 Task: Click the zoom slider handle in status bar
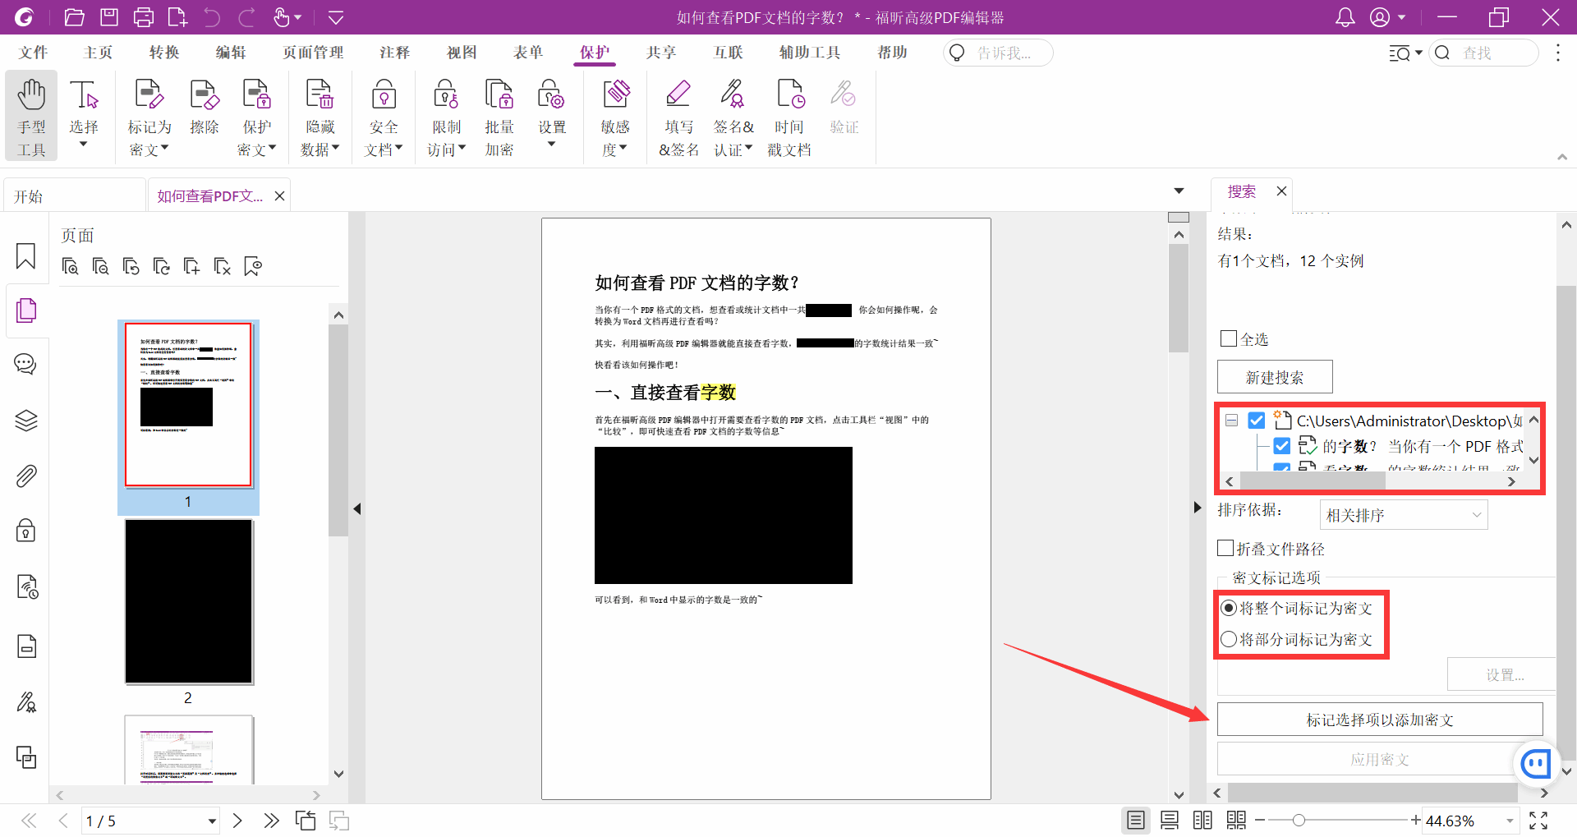pos(1299,821)
